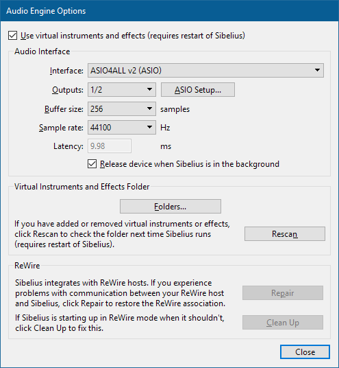
Task: Click the ReWire group heading
Action: 27,266
